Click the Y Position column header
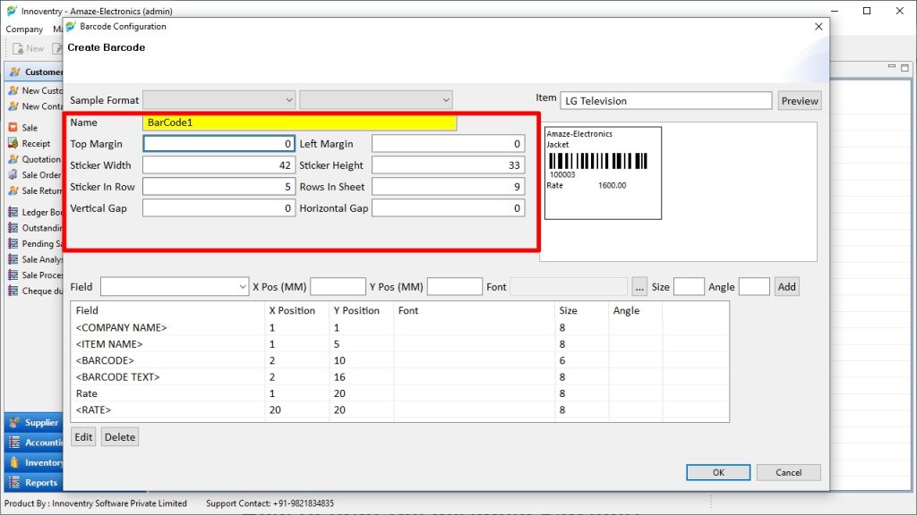The image size is (917, 515). click(x=362, y=310)
